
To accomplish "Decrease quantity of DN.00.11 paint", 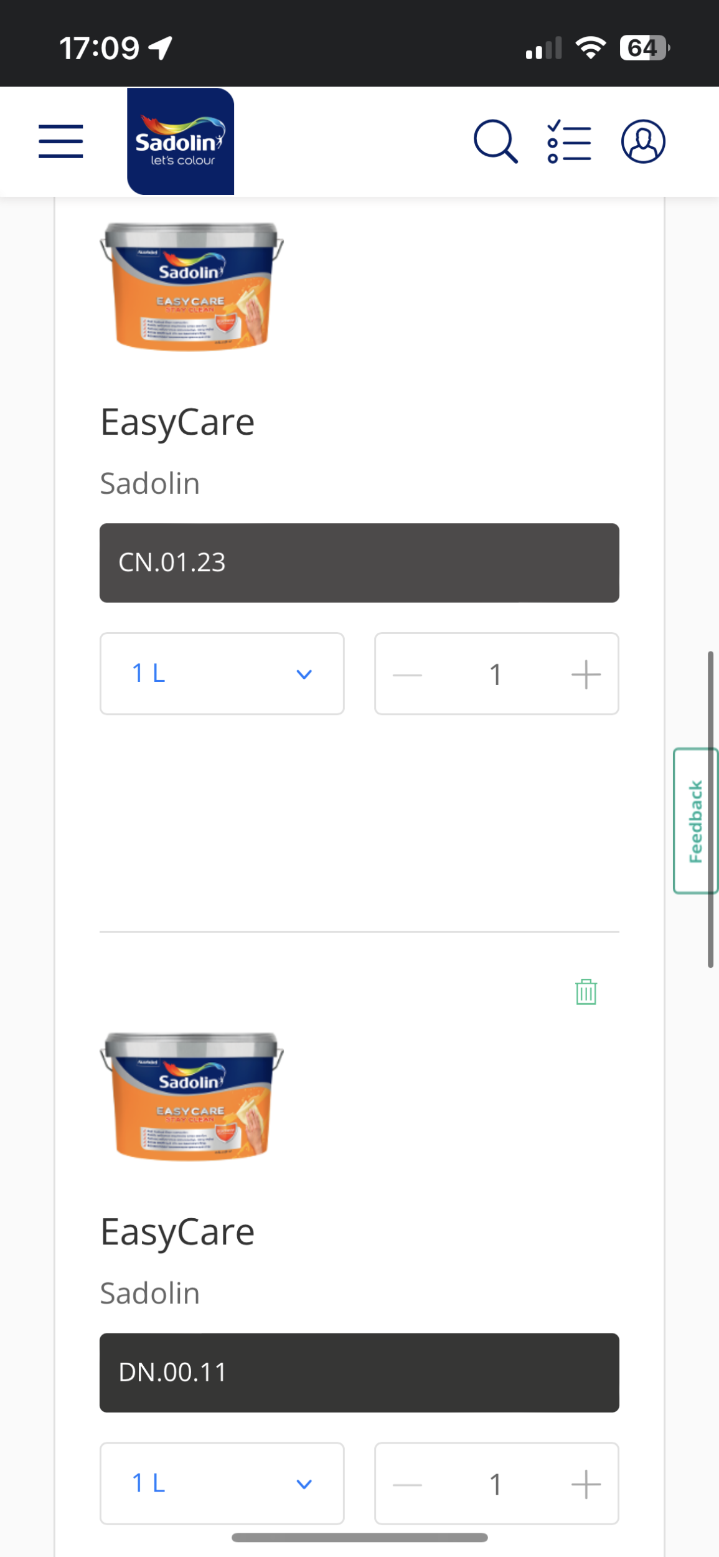I will click(x=408, y=1484).
